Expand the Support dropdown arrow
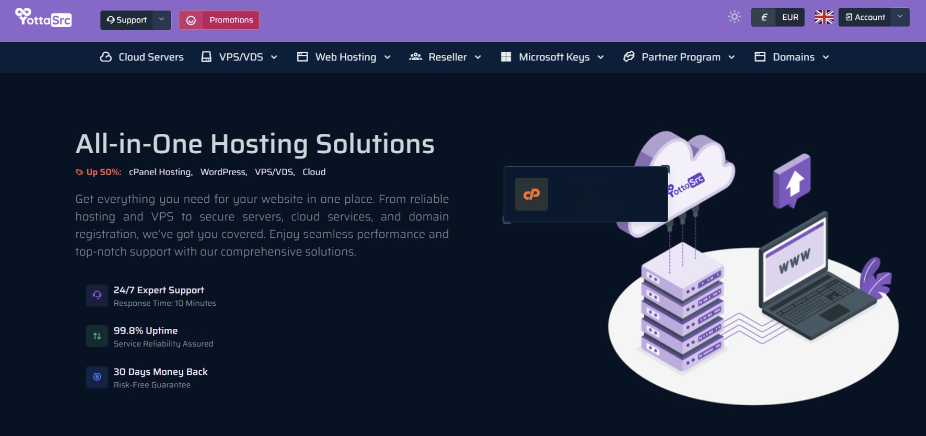926x436 pixels. coord(162,20)
